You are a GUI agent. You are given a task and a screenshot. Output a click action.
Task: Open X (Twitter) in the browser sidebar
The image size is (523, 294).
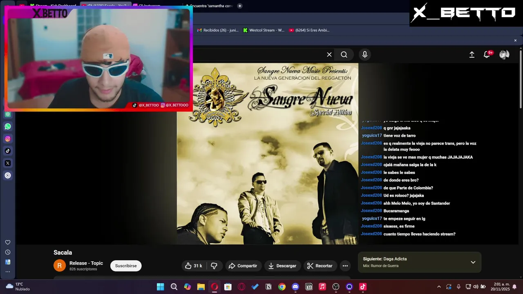(8, 163)
